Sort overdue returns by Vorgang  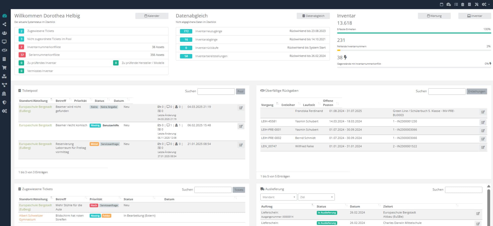click(270, 105)
